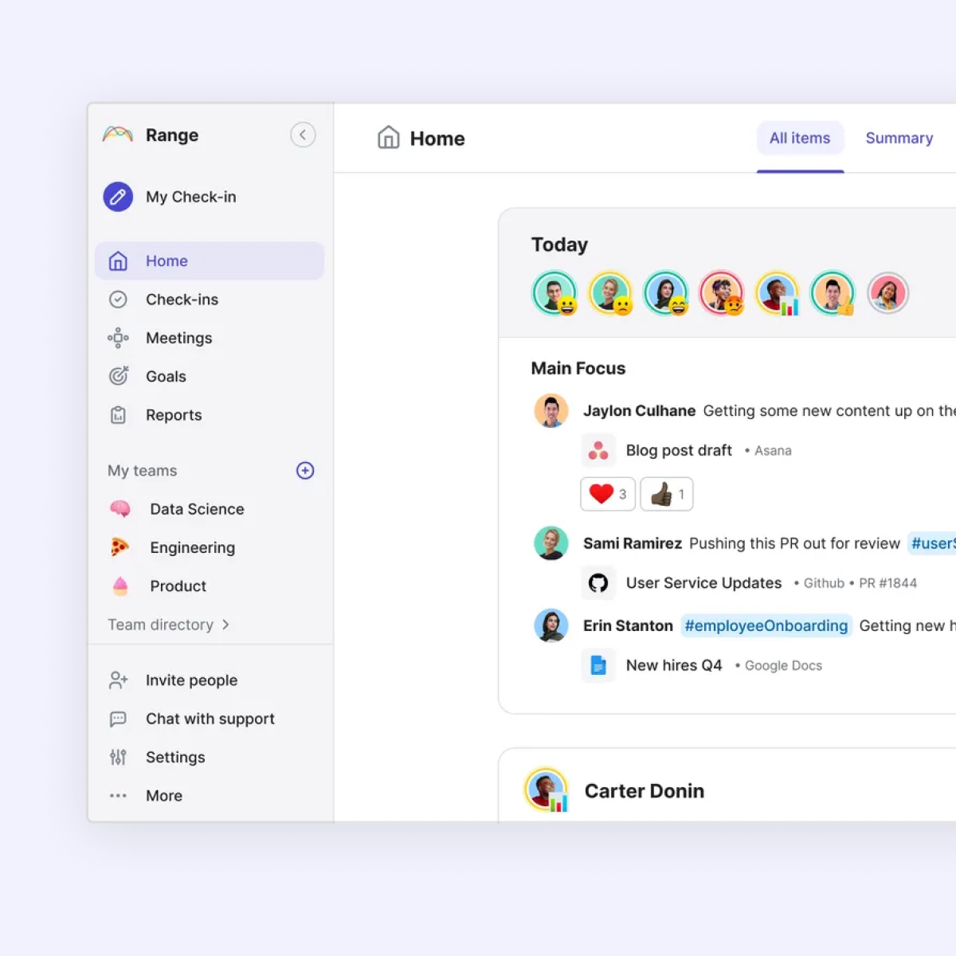Collapse the sidebar with the chevron button

303,135
